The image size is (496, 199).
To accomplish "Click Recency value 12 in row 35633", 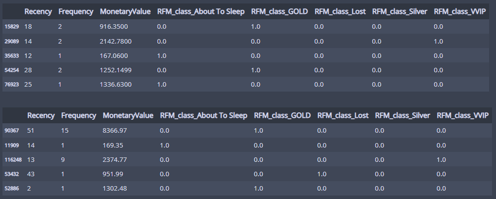I will pyautogui.click(x=28, y=55).
